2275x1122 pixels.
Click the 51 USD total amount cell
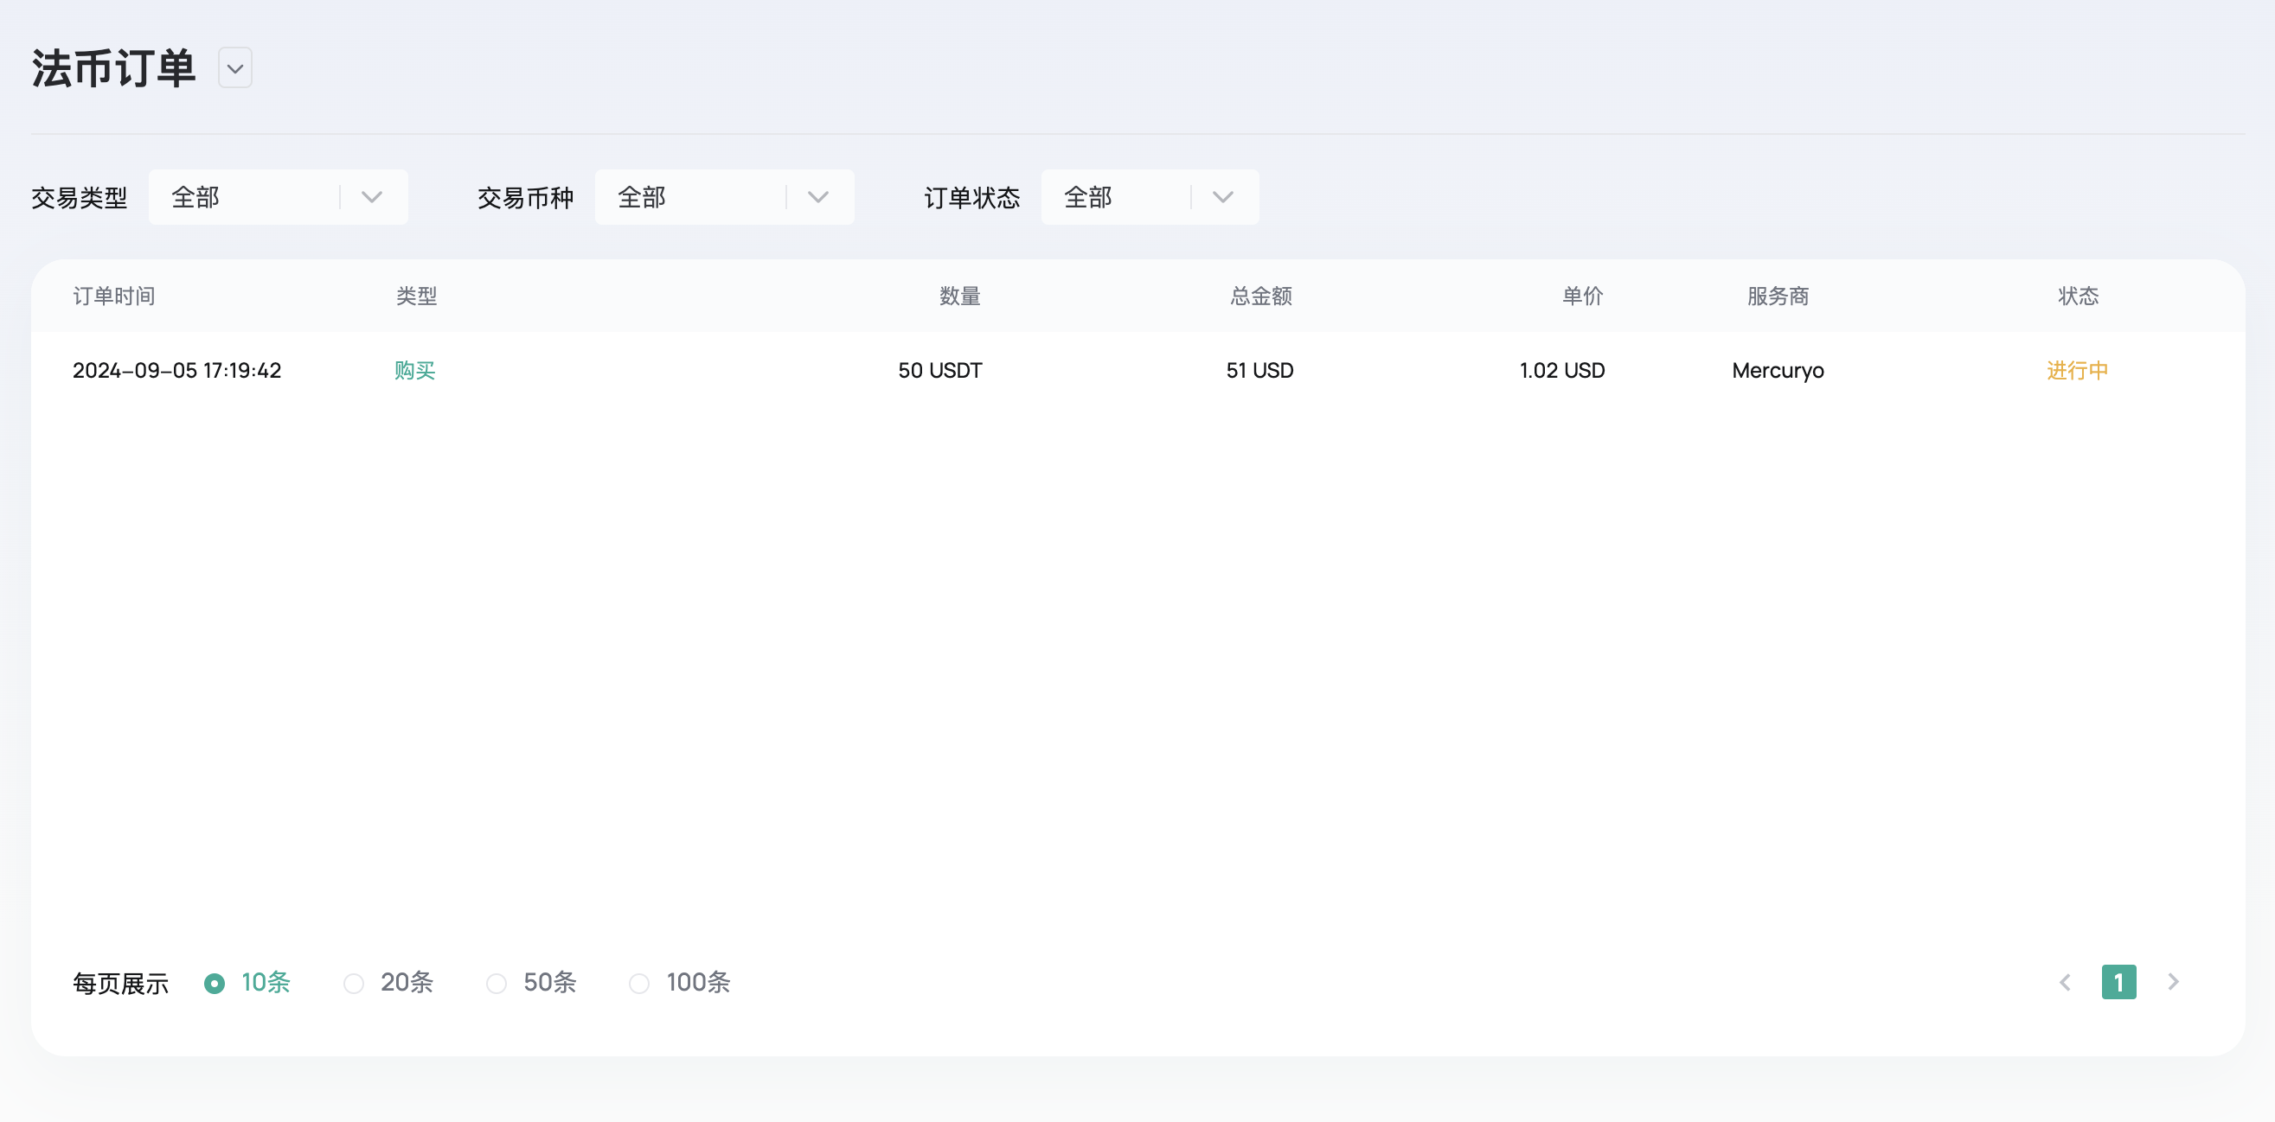1259,370
